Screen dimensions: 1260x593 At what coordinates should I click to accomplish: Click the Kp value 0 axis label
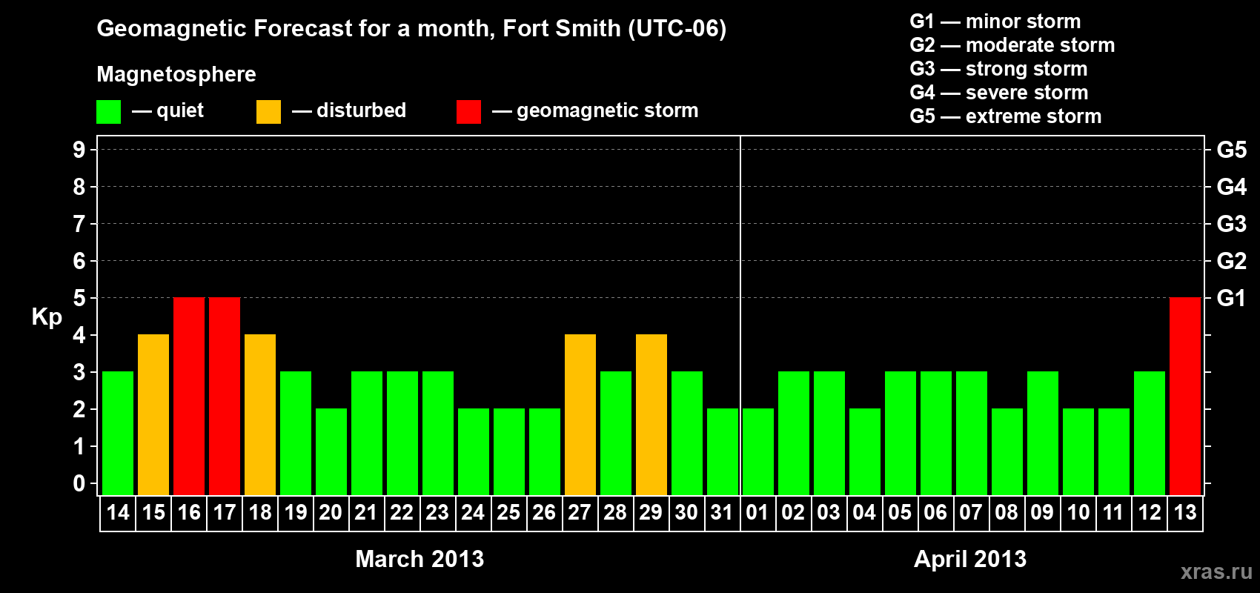click(79, 483)
